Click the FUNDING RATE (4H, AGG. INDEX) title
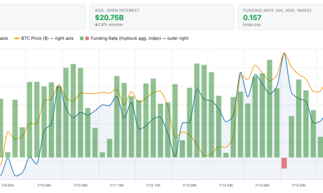The height and width of the screenshot is (193, 323). (x=277, y=10)
